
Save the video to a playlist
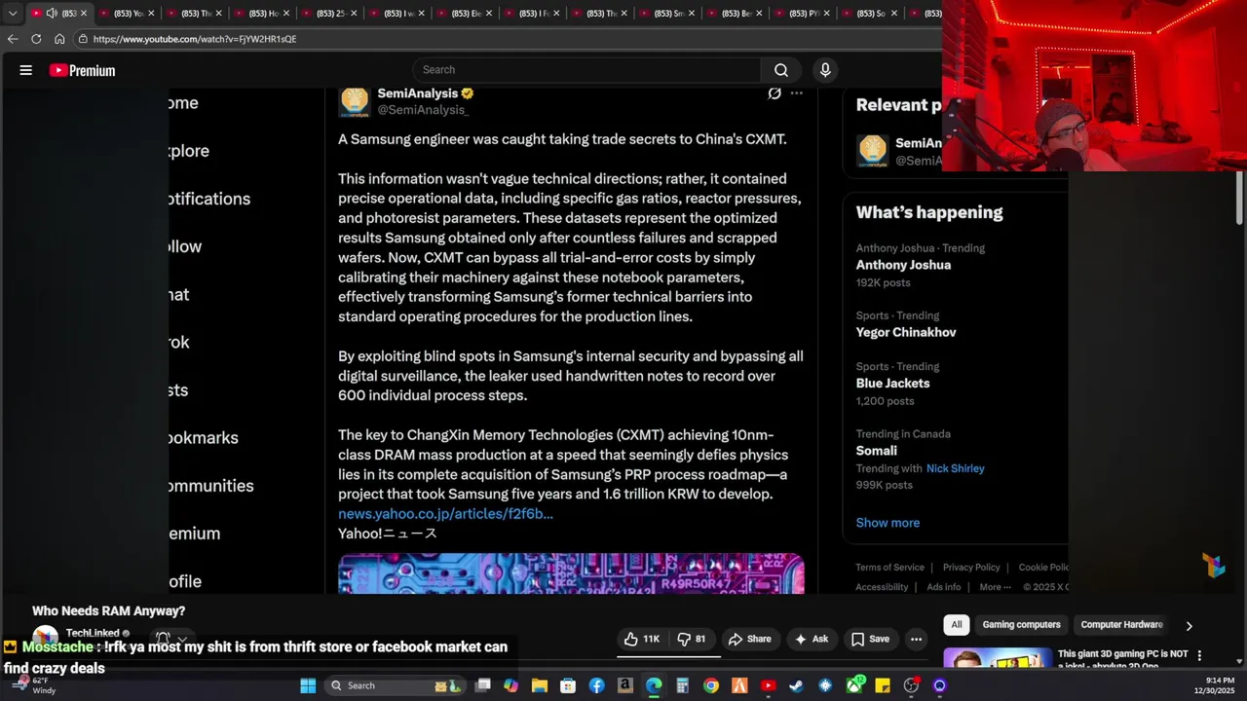point(870,639)
